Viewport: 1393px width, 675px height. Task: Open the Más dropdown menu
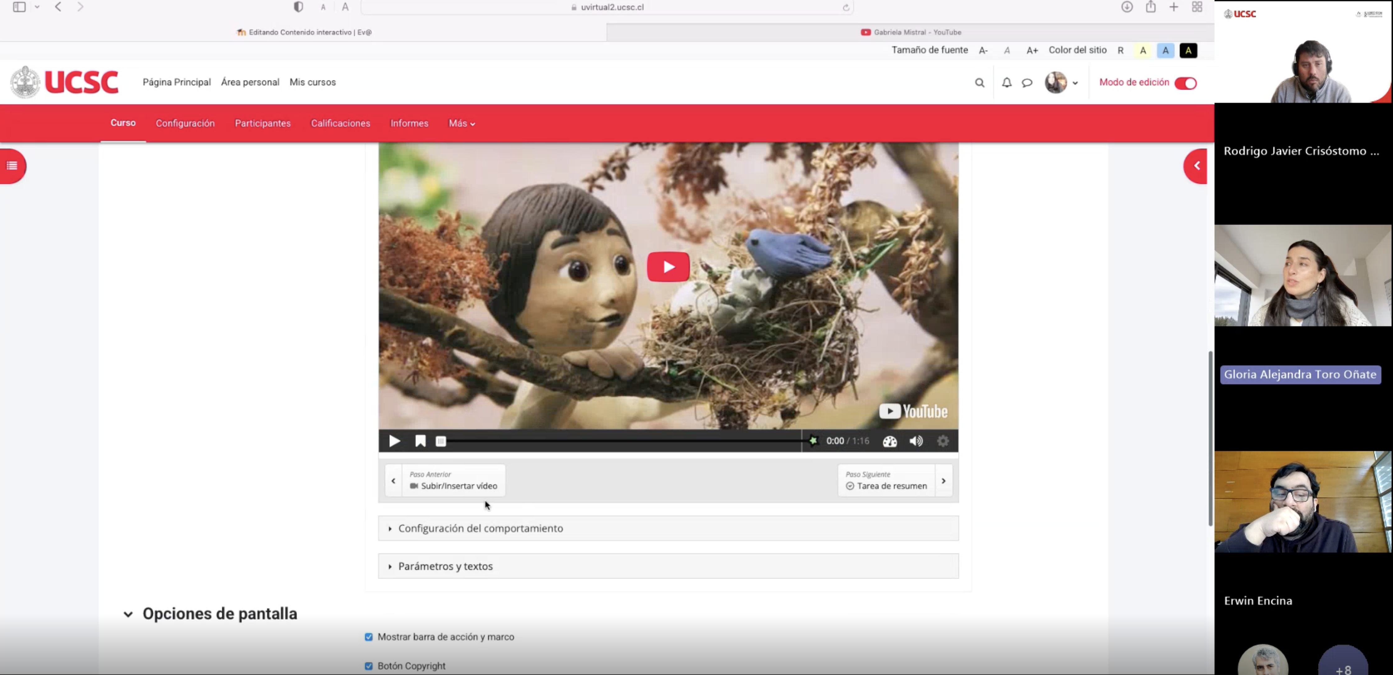tap(462, 123)
